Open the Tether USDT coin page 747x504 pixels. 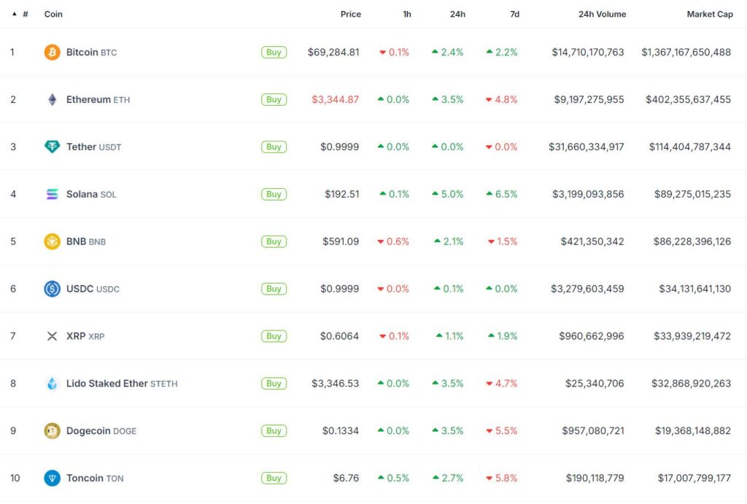pos(93,147)
